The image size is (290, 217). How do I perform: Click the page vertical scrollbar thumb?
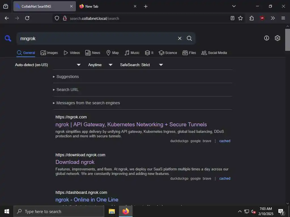tap(287, 40)
